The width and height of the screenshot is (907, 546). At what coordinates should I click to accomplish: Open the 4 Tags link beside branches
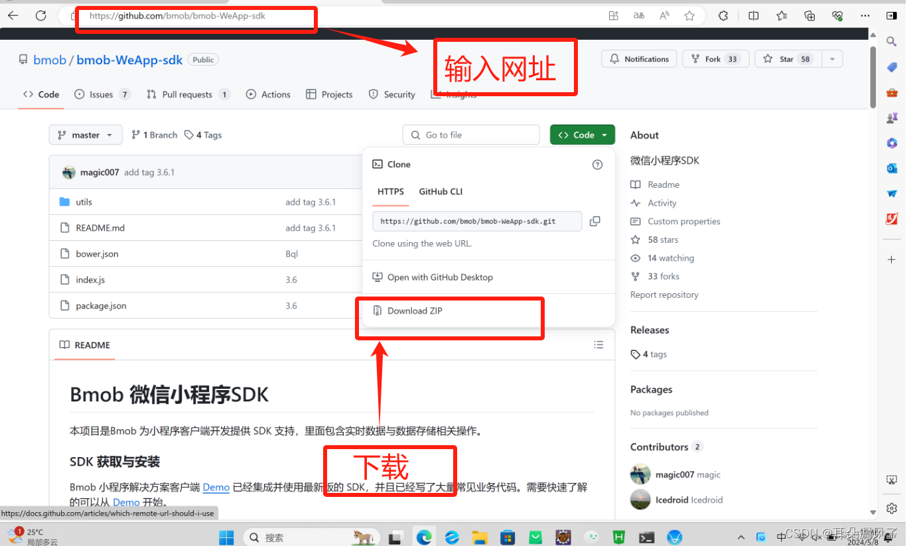(203, 135)
